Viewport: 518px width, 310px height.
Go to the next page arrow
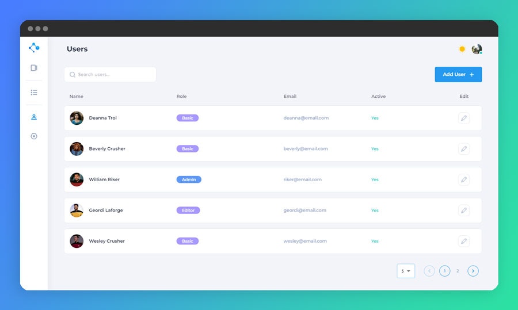pos(473,271)
